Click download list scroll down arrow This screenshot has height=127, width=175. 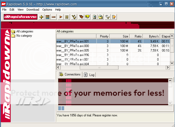pos(172,63)
